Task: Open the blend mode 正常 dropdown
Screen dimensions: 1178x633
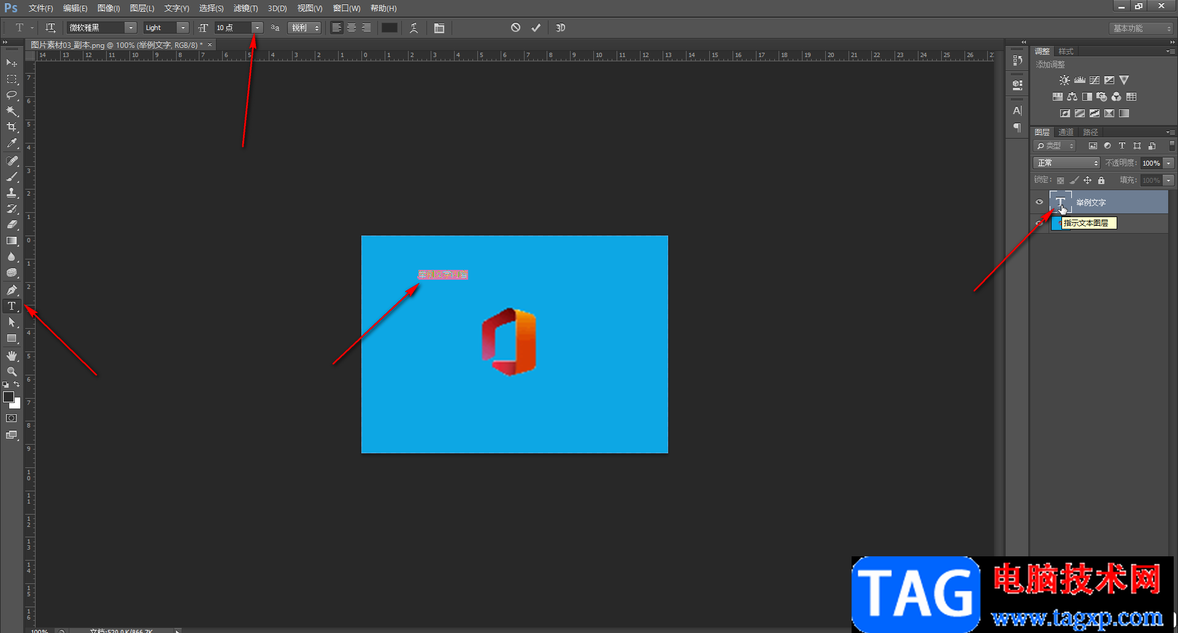Action: pyautogui.click(x=1067, y=163)
